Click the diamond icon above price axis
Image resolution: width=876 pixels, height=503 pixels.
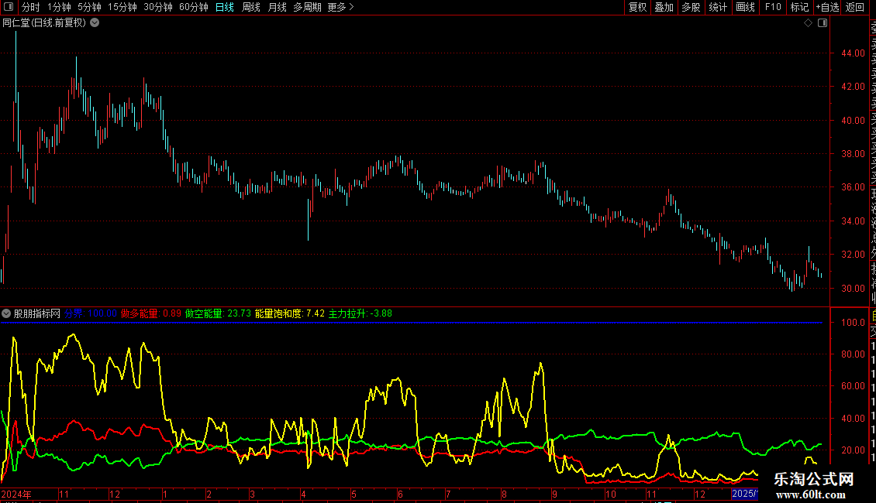808,23
